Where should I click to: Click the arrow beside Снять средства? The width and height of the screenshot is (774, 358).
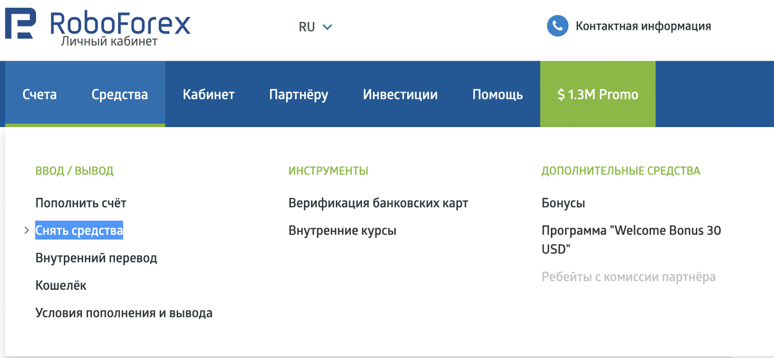pos(26,230)
